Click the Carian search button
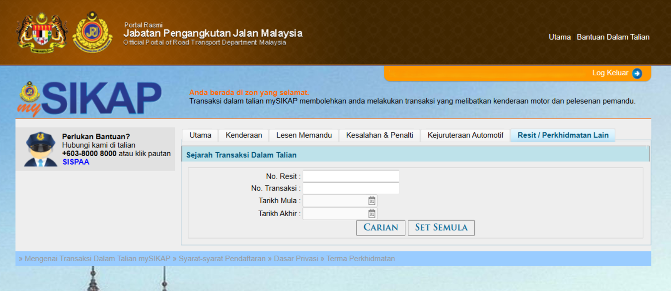 click(381, 228)
